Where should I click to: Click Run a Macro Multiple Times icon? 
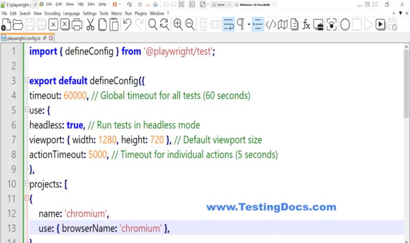[380, 25]
